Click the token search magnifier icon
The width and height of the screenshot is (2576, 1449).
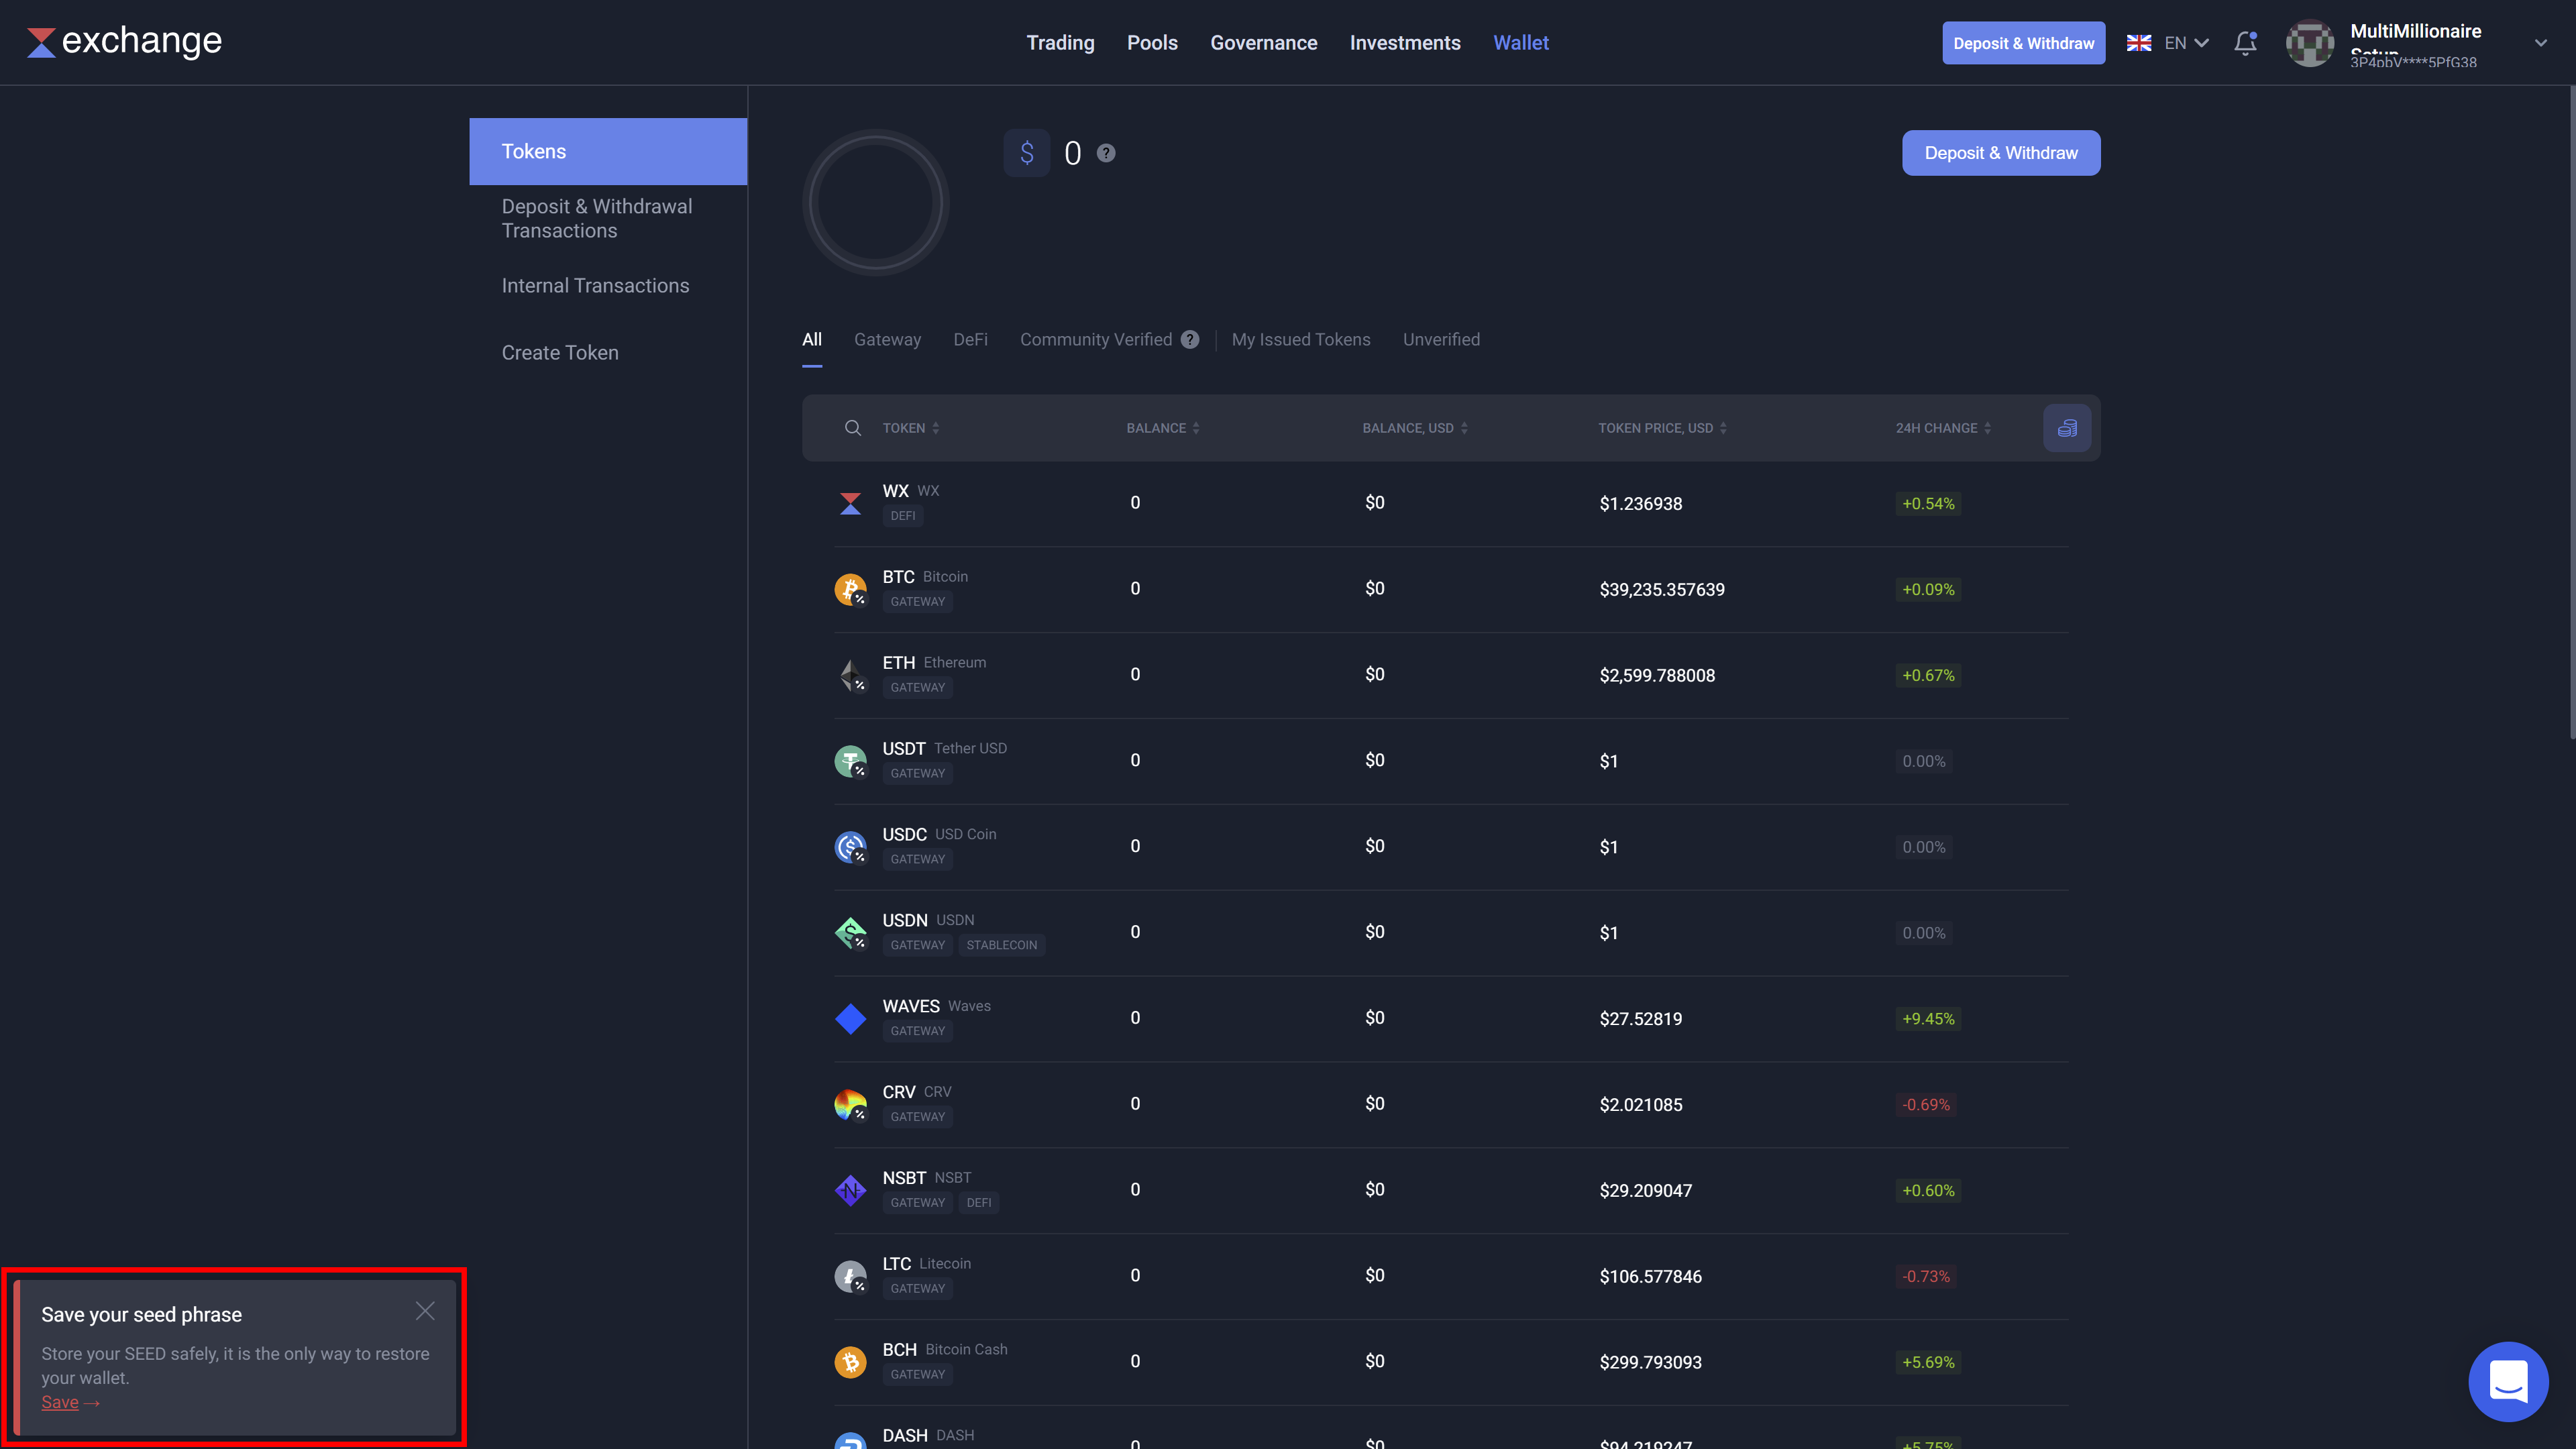coord(853,428)
